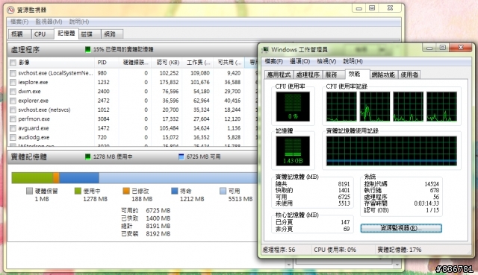This screenshot has width=478, height=275.
Task: Check the avguard.exe process checkbox
Action: click(13, 128)
